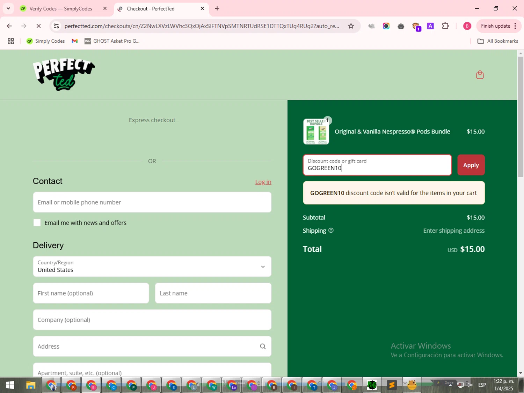Close the Verify Codes tab
This screenshot has width=524, height=393.
click(105, 8)
